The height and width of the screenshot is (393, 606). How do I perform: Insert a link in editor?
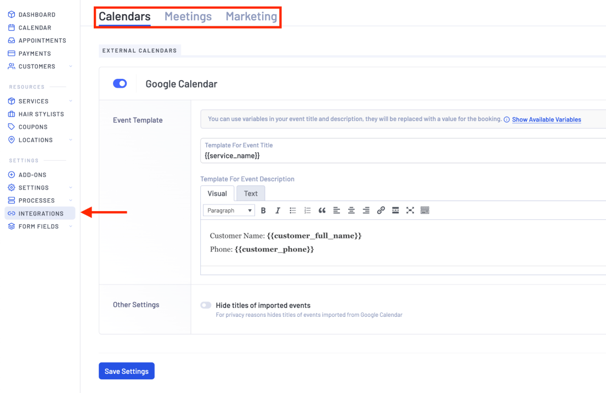(x=381, y=210)
